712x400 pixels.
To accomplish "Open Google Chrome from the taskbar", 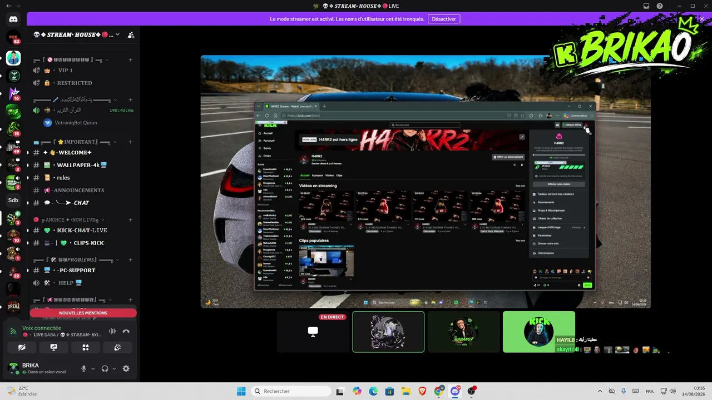I will [x=438, y=391].
